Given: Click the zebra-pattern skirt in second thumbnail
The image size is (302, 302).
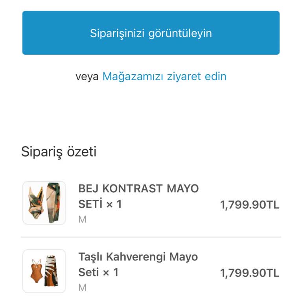Looking at the screenshot, I should pyautogui.click(x=52, y=271).
